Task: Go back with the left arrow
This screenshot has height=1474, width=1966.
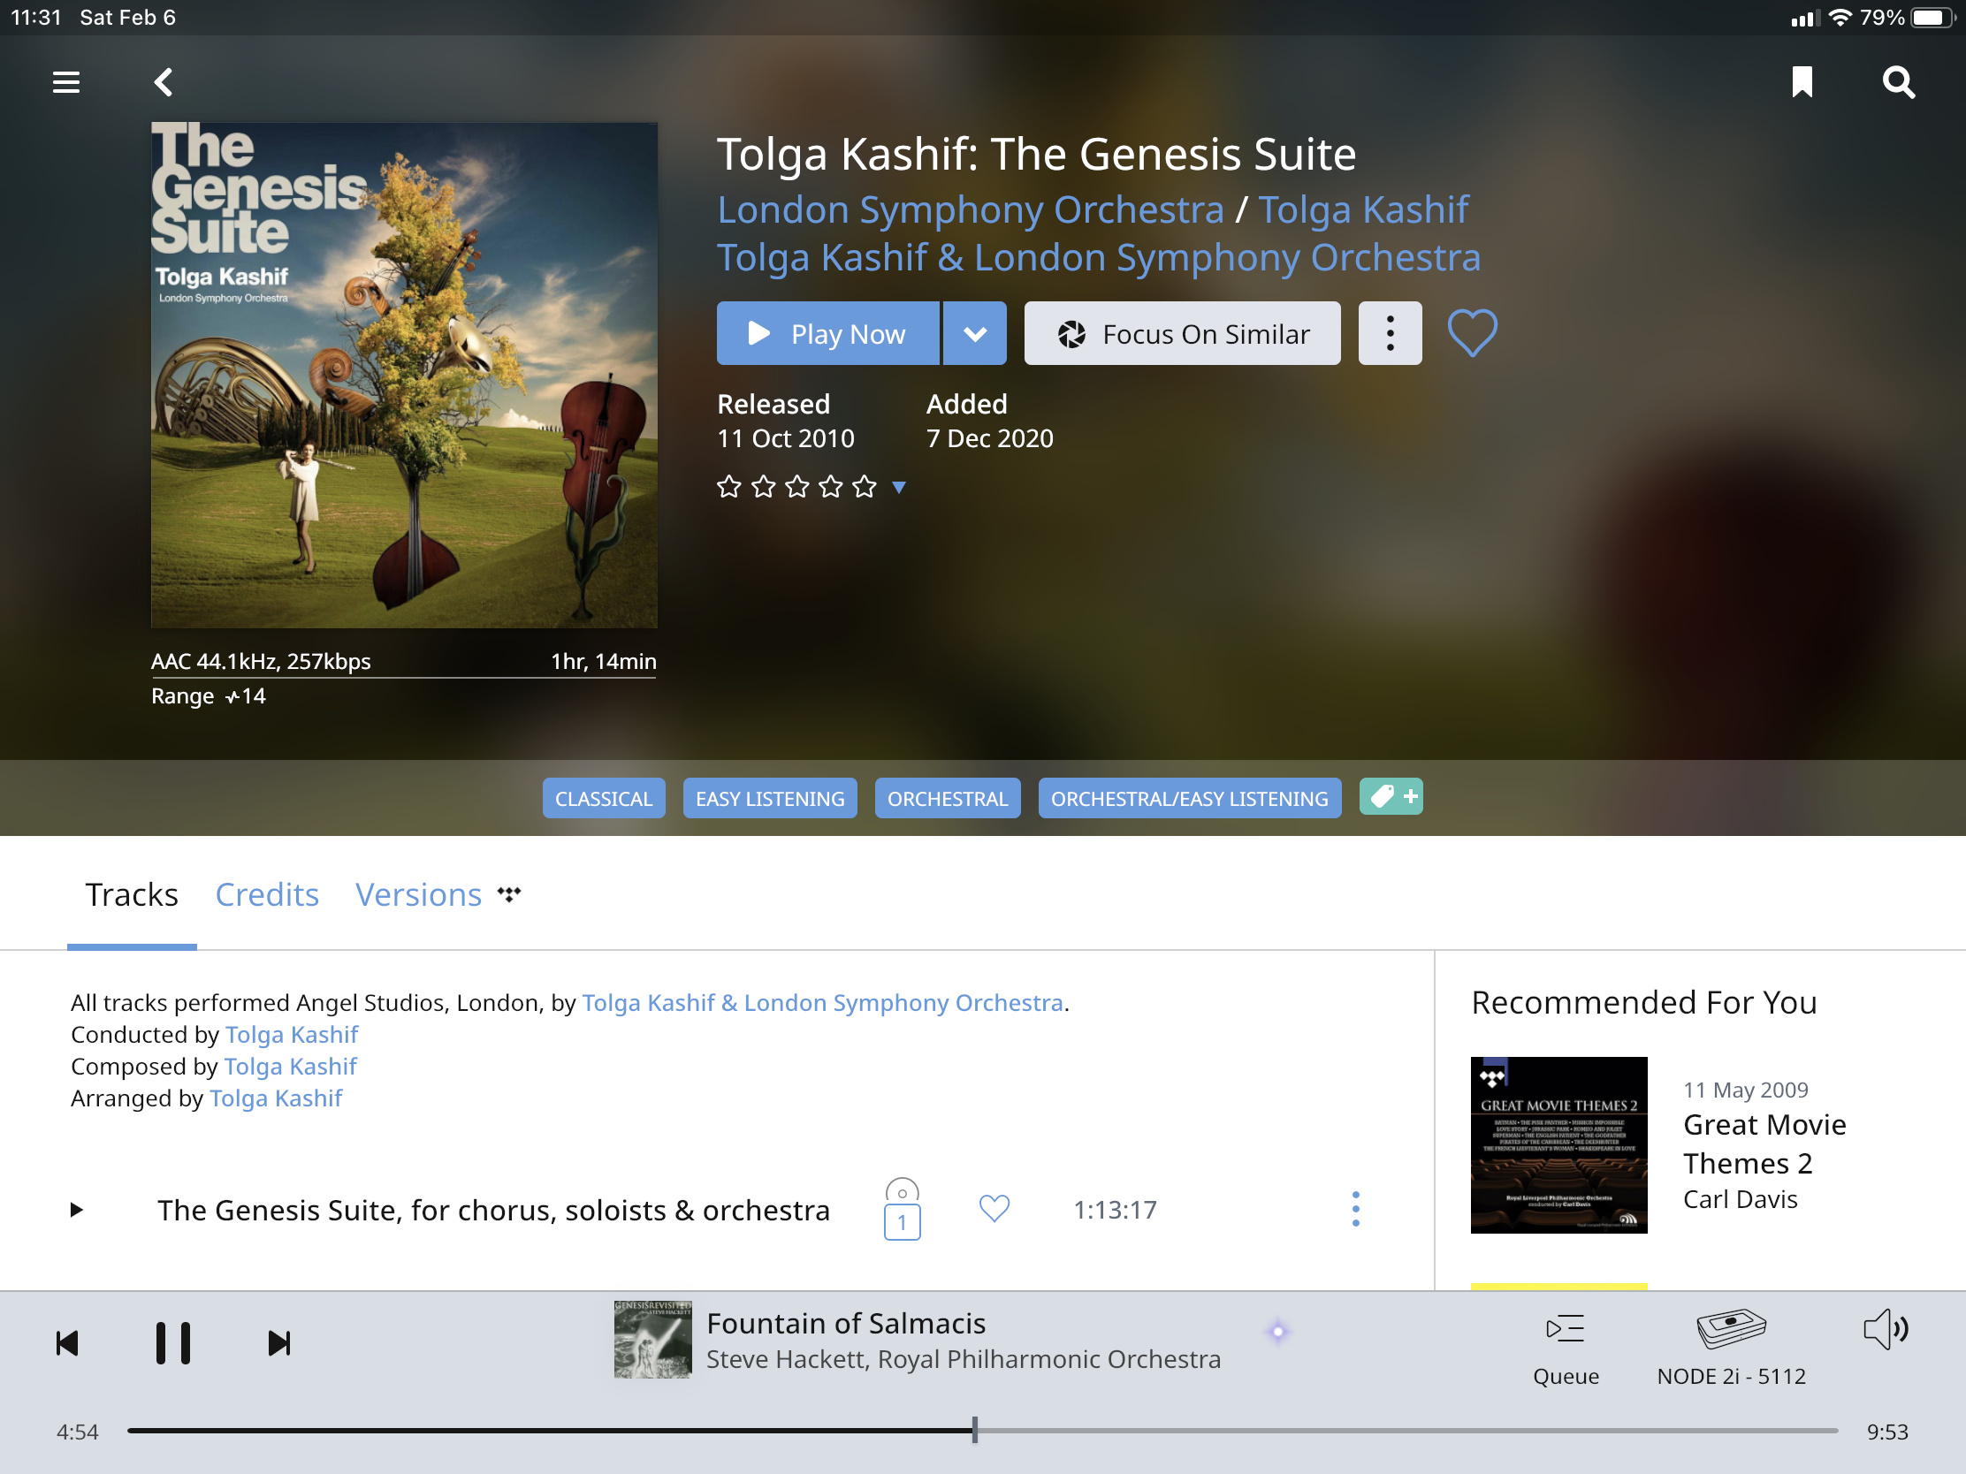Action: point(163,83)
